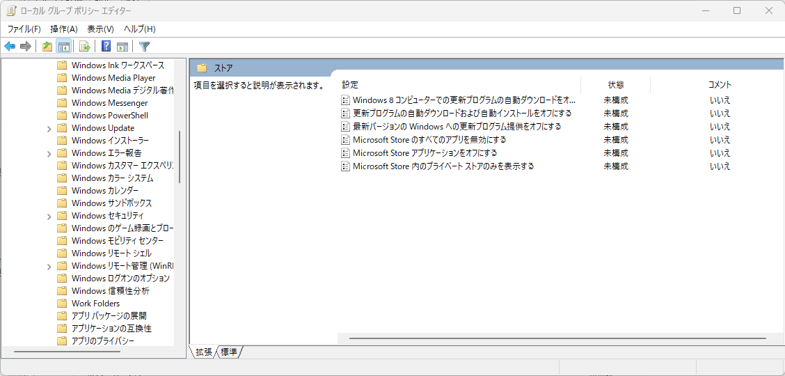The width and height of the screenshot is (785, 376).
Task: Click policy icon for Microsoft Store のすべてのアプリを無効にする
Action: point(345,139)
